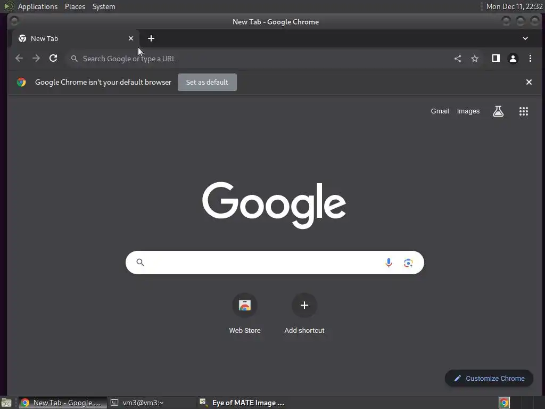545x409 pixels.
Task: Open a new tab with plus button
Action: click(x=151, y=38)
